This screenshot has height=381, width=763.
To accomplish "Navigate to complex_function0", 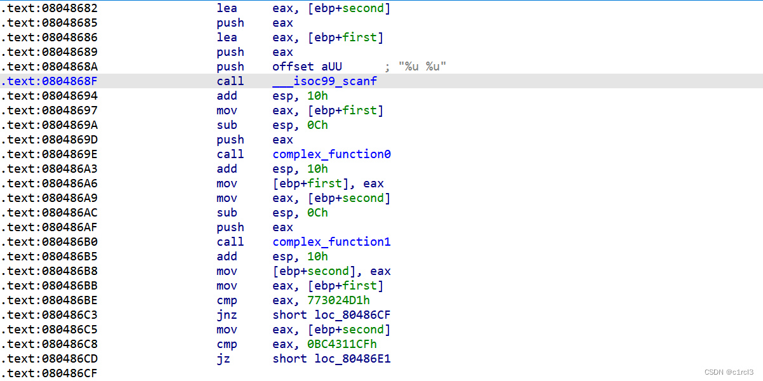I will pos(331,154).
